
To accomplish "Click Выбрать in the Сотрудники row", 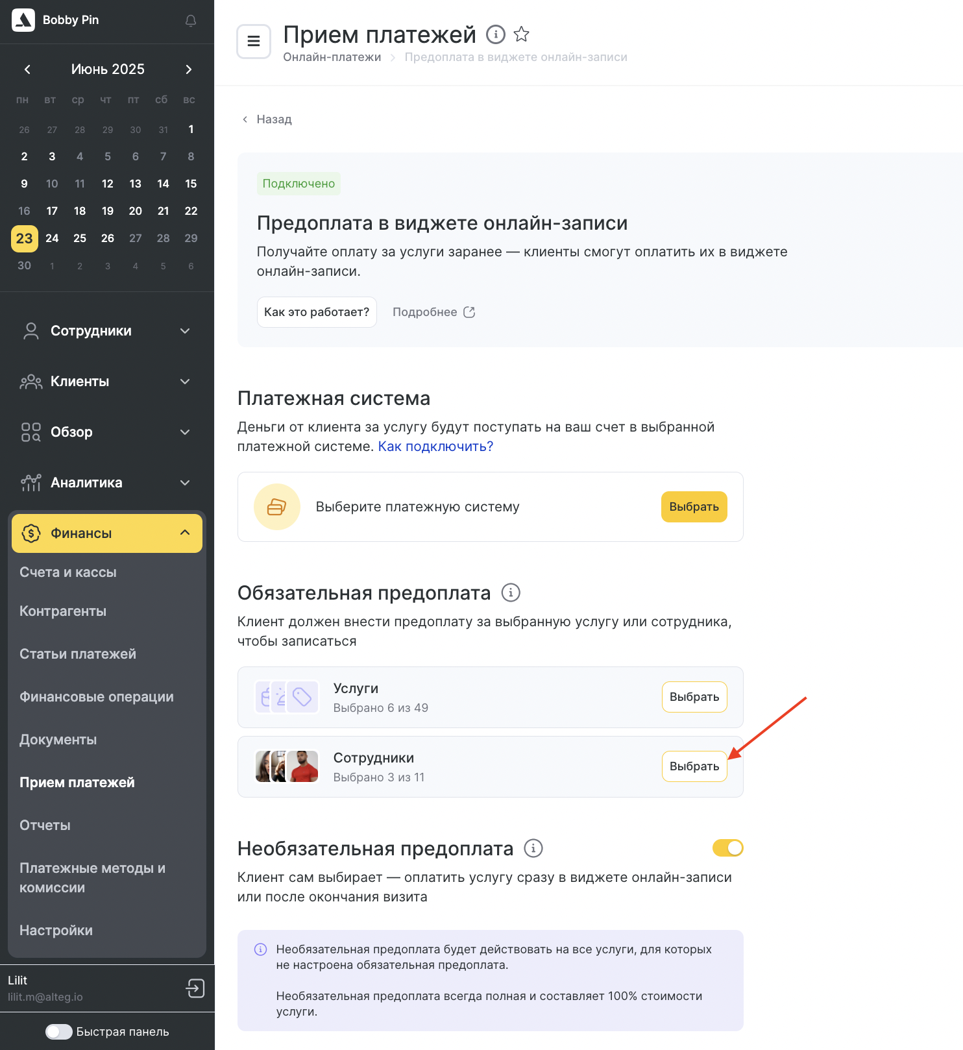I will click(694, 766).
